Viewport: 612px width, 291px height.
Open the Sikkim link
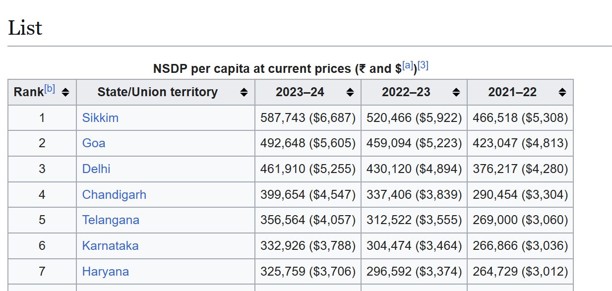point(100,118)
